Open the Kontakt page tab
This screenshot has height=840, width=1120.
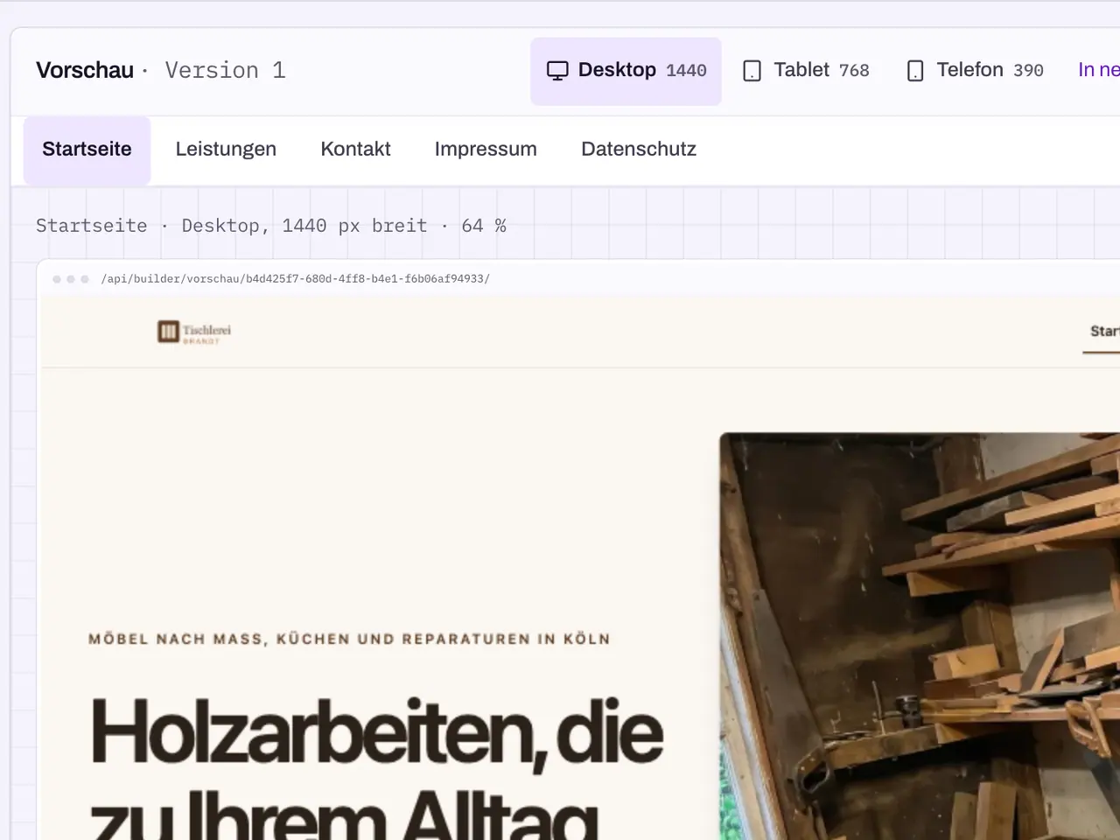point(355,150)
